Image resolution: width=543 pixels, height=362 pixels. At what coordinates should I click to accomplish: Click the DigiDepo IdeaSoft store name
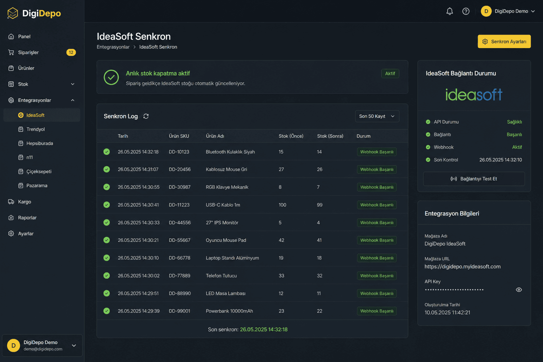pos(445,244)
